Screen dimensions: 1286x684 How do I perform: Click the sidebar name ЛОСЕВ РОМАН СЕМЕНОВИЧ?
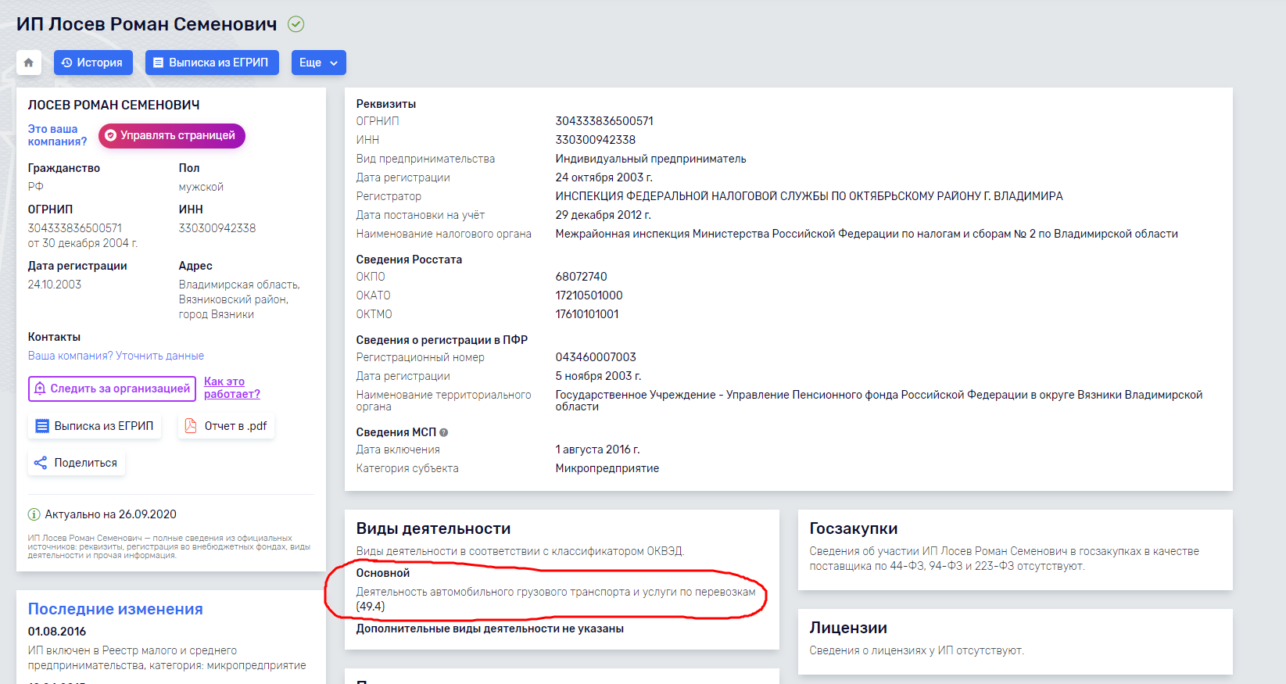pos(114,105)
